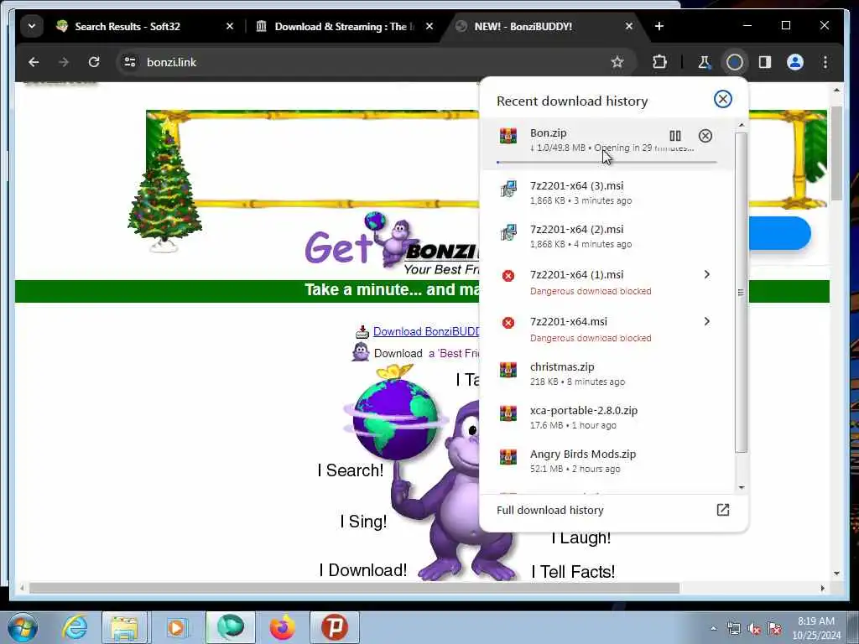Click the 7z2201-x64 (2).msi installer icon
Image resolution: width=859 pixels, height=644 pixels.
(x=508, y=233)
